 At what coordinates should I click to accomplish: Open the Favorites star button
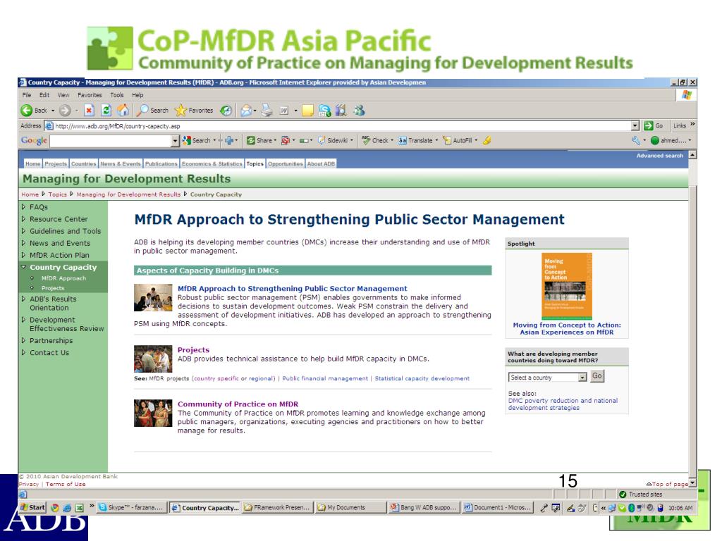coord(195,111)
